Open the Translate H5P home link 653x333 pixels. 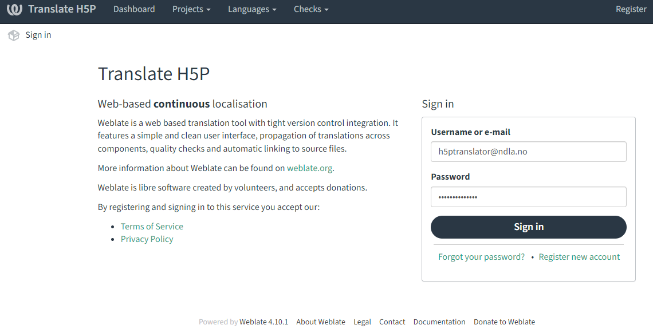[62, 9]
